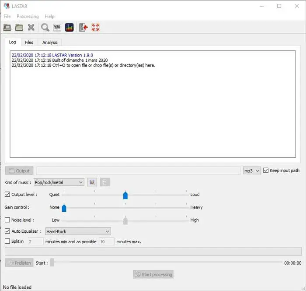Click the 'Ctrl+O to open file' log line
Screen dimensions: 306x291
[83, 65]
